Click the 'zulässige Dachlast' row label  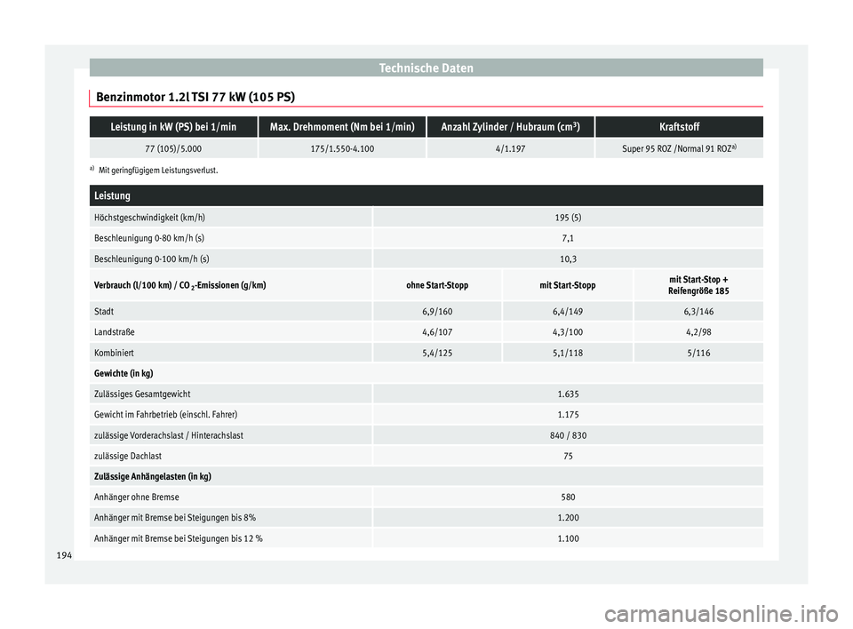(128, 456)
